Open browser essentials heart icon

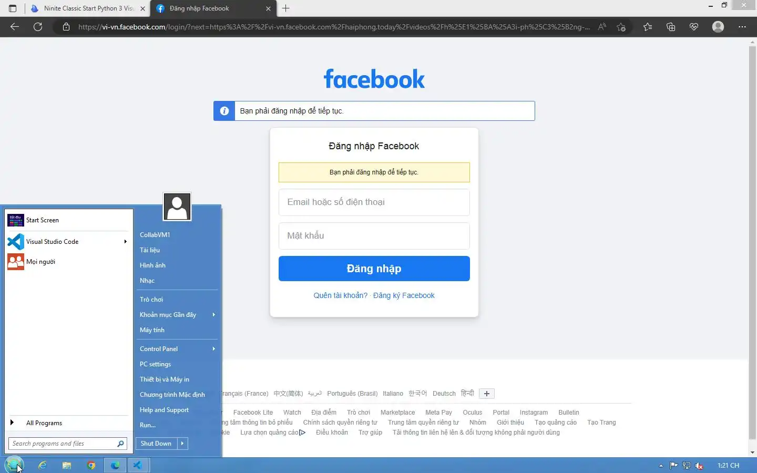[x=694, y=27]
